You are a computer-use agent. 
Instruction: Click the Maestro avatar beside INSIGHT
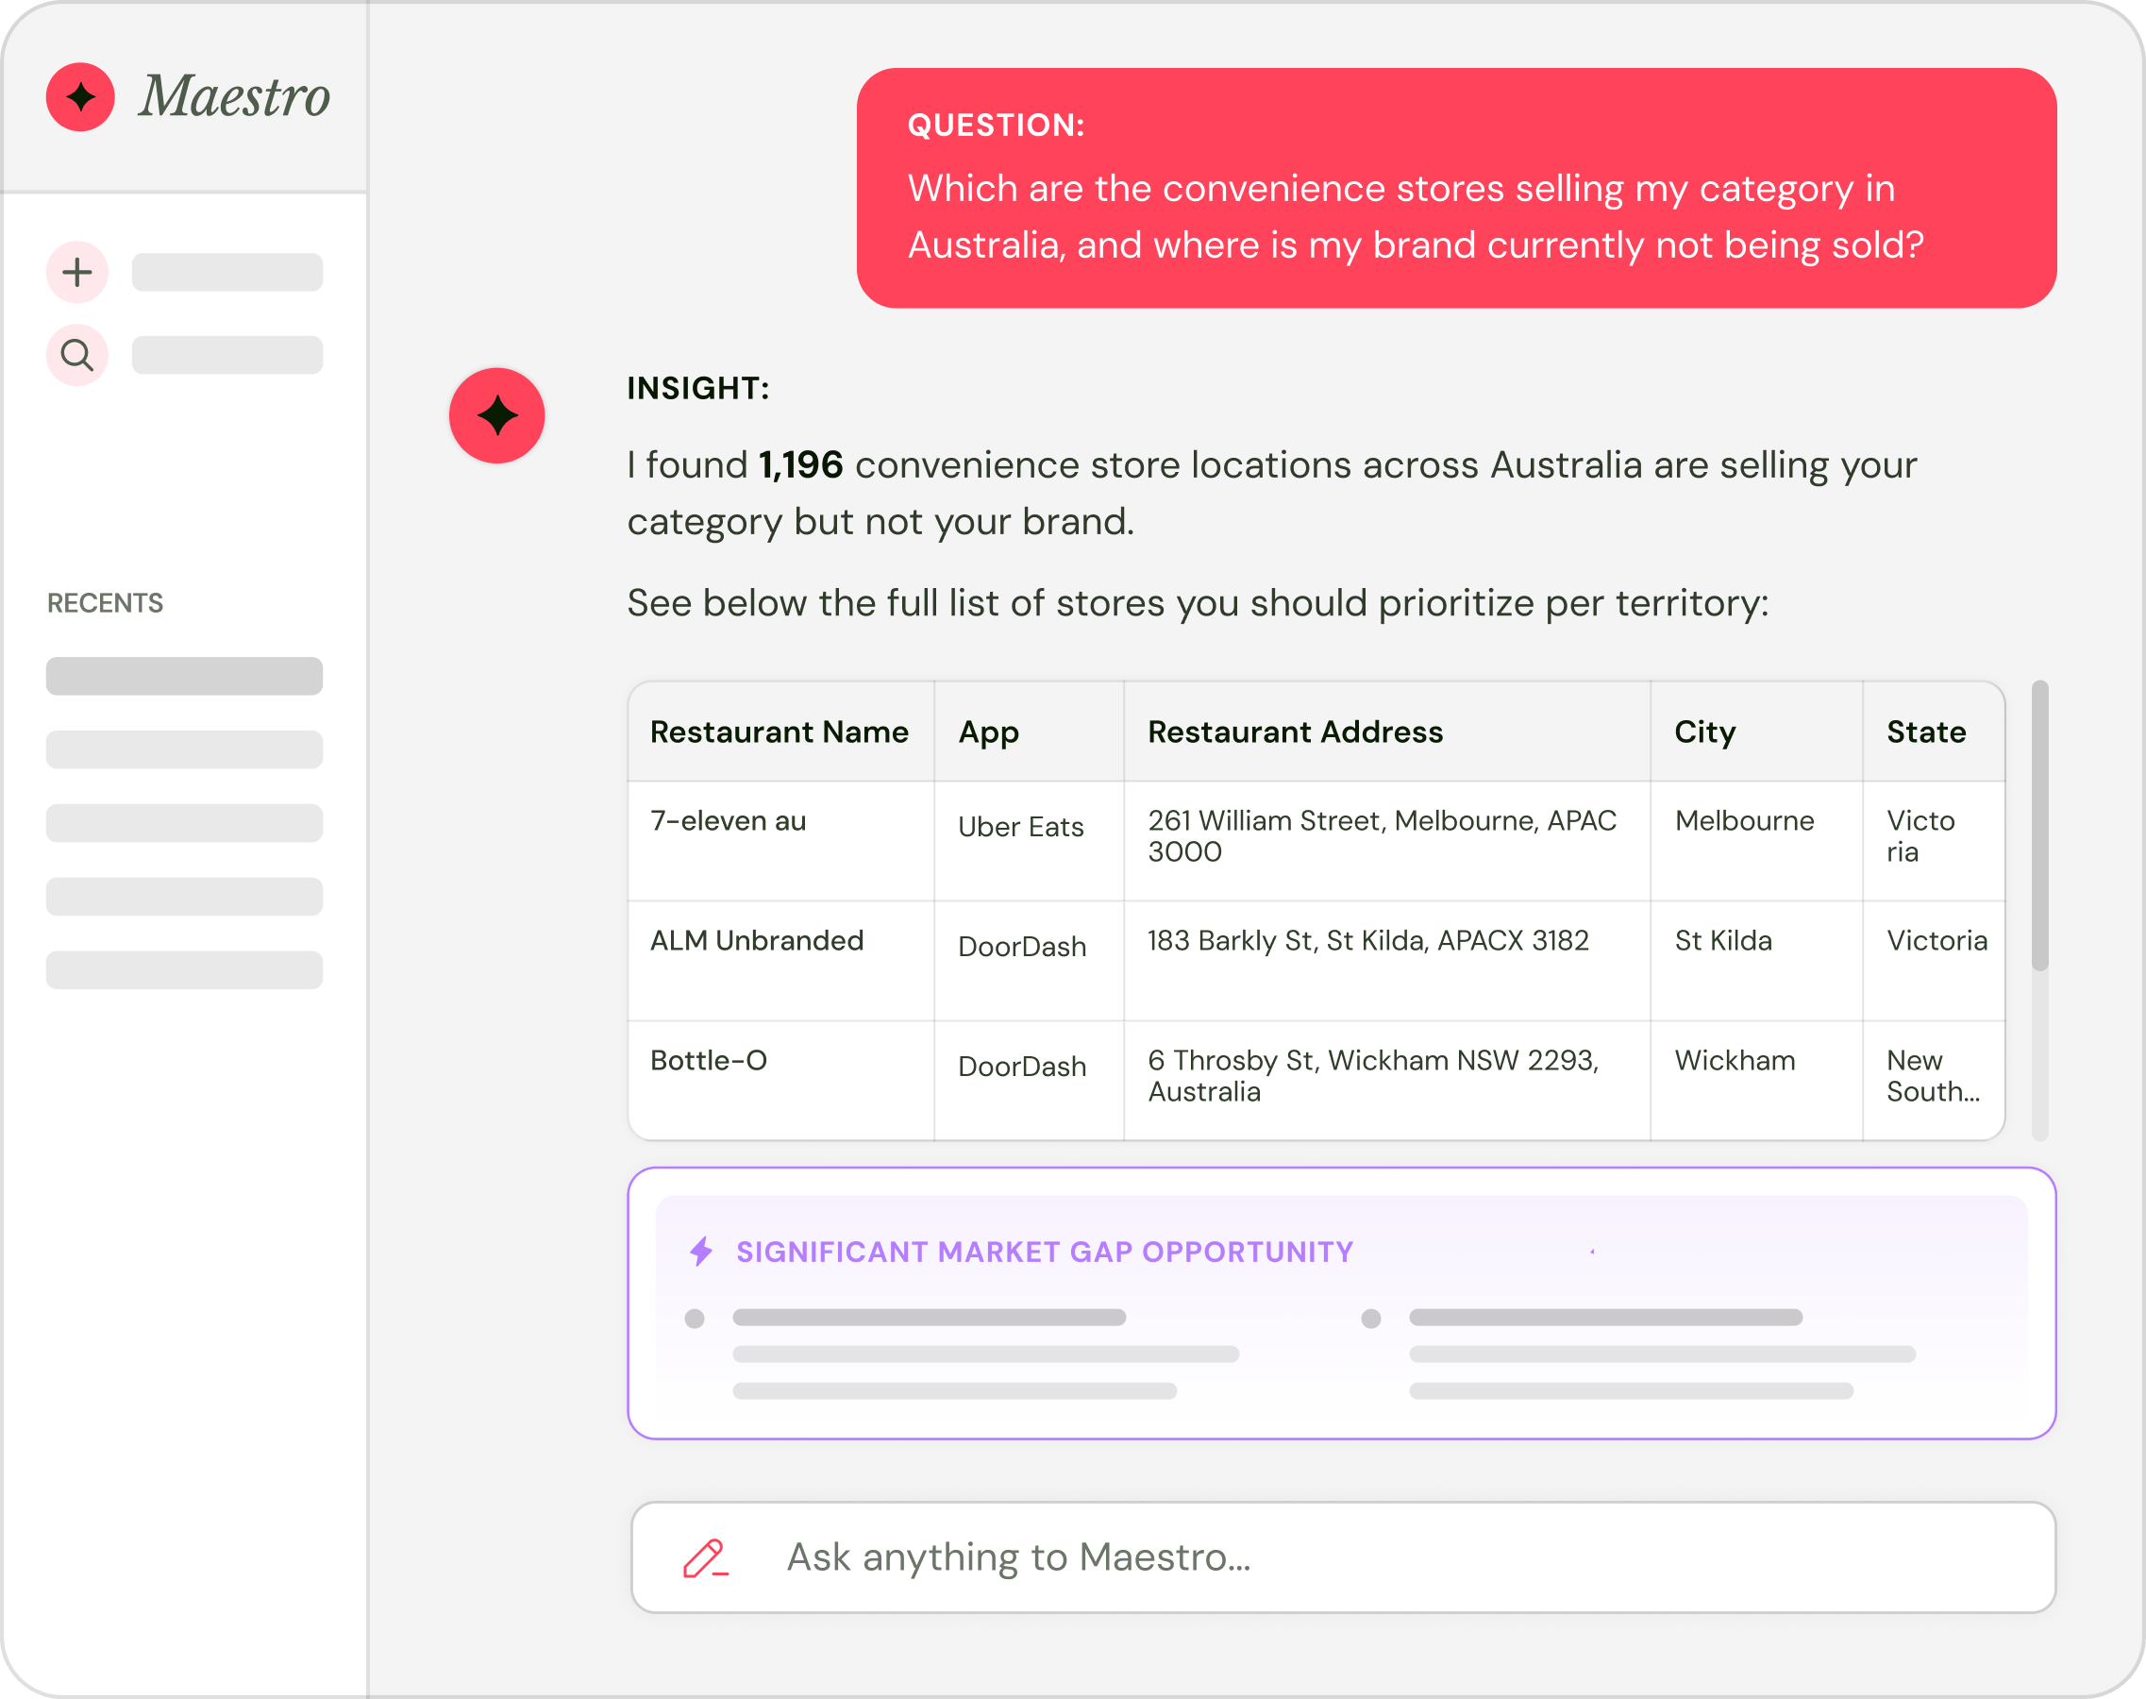pyautogui.click(x=497, y=416)
